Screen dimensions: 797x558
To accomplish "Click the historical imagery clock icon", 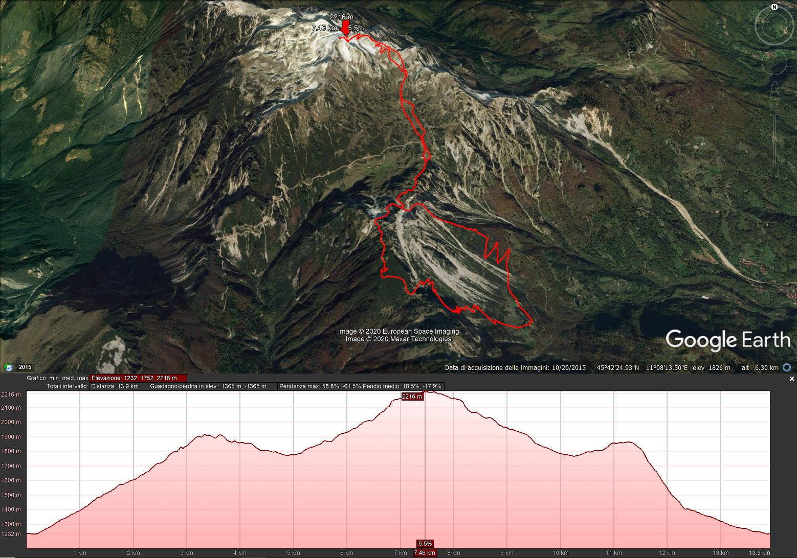I will click(x=8, y=367).
